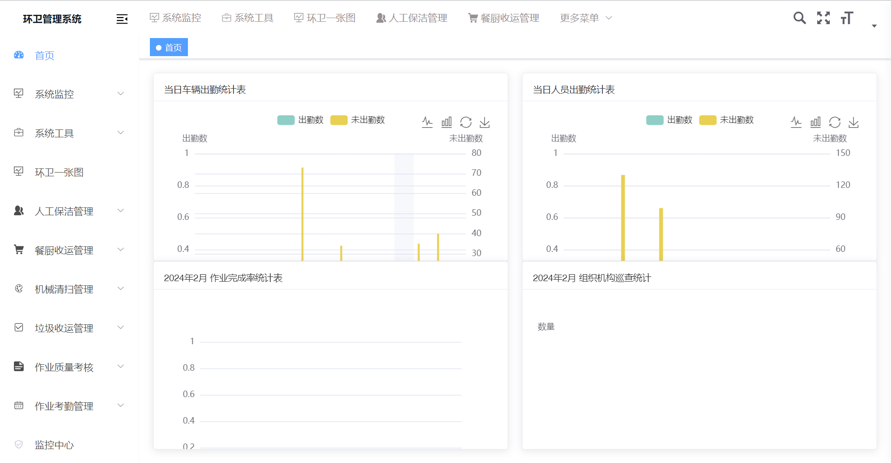Click the 垃圾收运管理 checkbox icon in sidebar

point(19,328)
